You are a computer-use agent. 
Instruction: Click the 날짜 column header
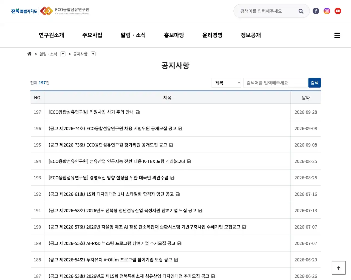point(306,98)
